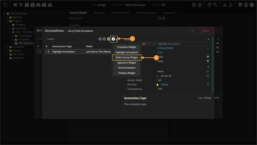Toggle the second False property checkbox
The image size is (257, 145).
tap(208, 61)
